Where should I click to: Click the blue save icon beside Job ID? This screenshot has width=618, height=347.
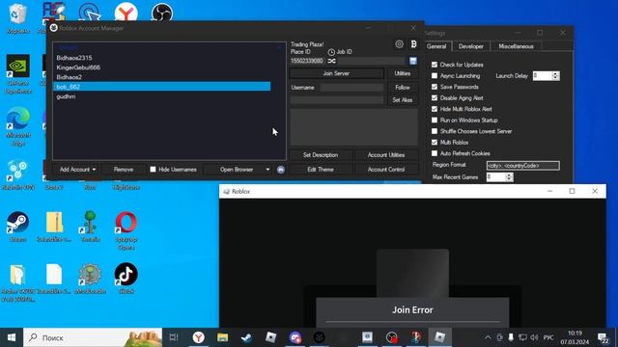point(412,61)
